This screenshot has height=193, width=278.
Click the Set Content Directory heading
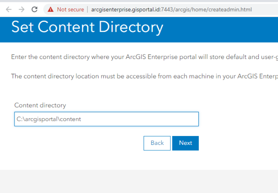click(87, 27)
